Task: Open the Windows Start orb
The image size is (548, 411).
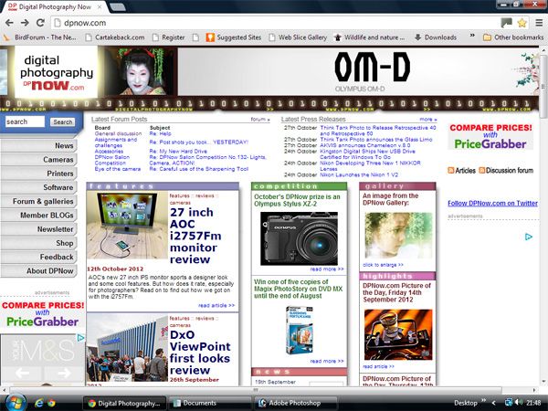Action: pyautogui.click(x=15, y=402)
